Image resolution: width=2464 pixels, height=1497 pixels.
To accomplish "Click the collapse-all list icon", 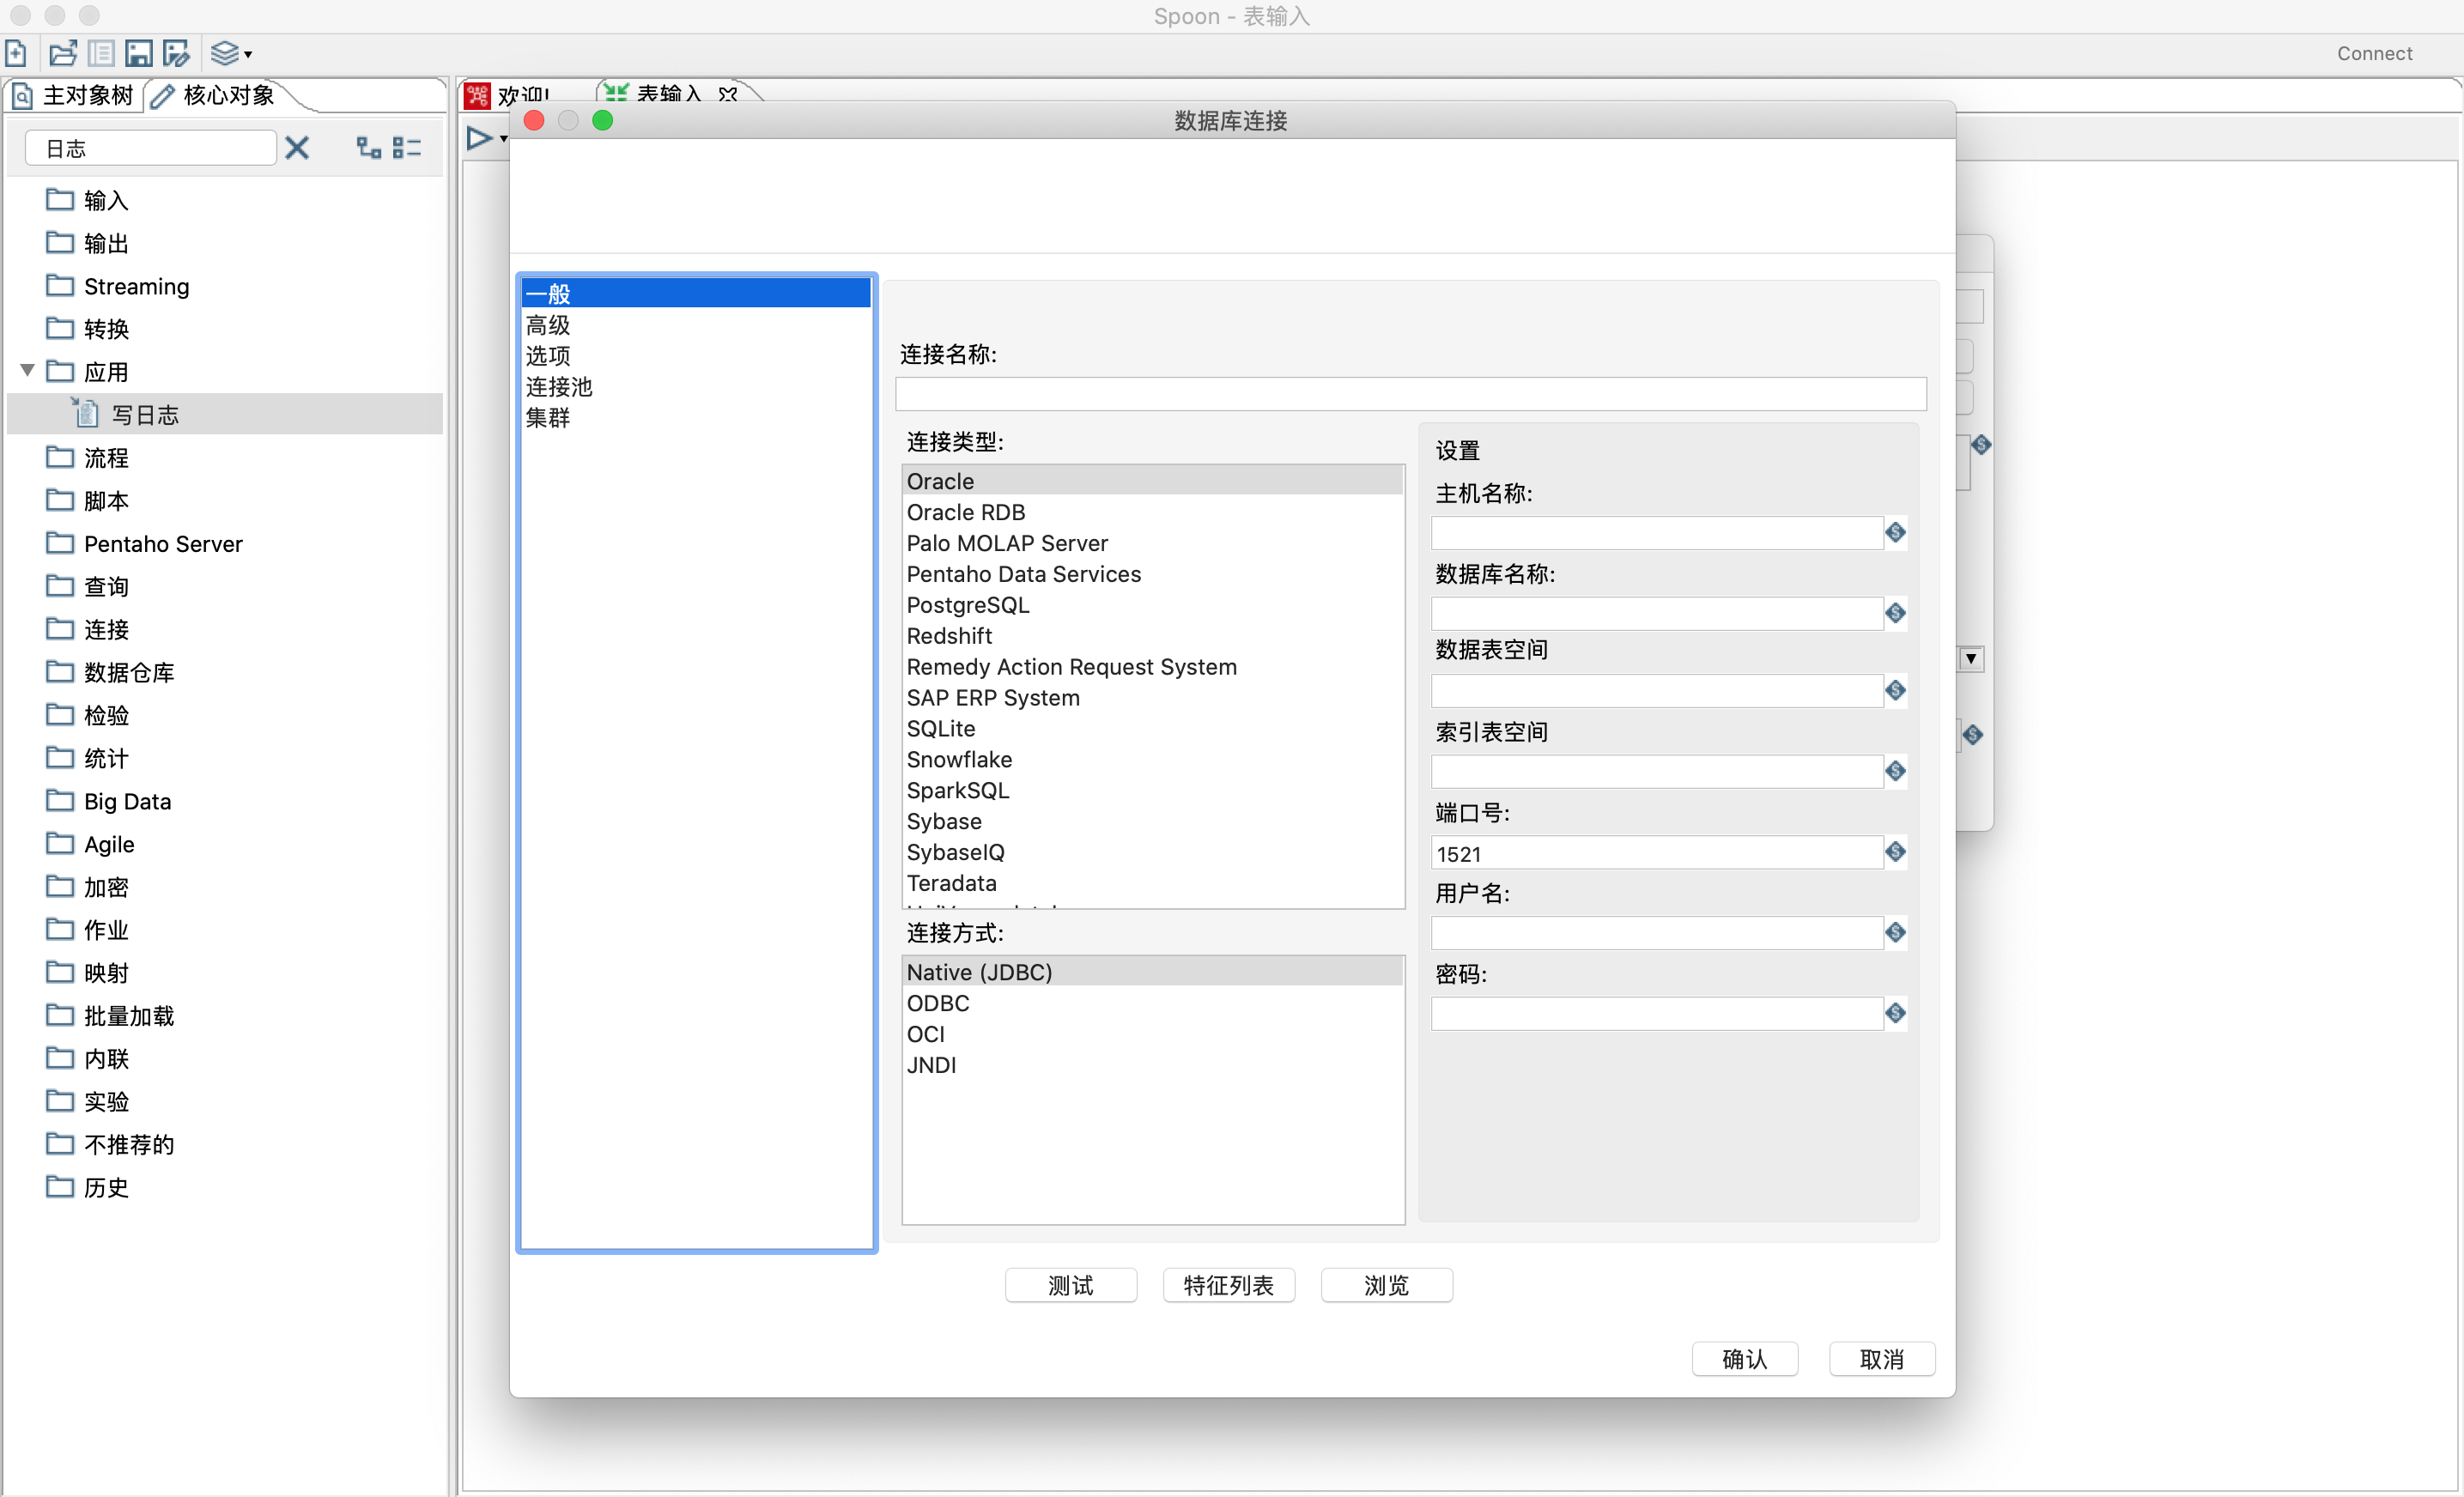I will [407, 149].
